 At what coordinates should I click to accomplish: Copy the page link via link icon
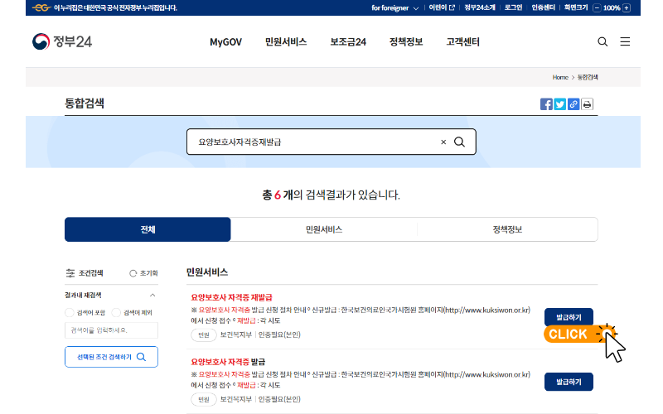[x=573, y=104]
